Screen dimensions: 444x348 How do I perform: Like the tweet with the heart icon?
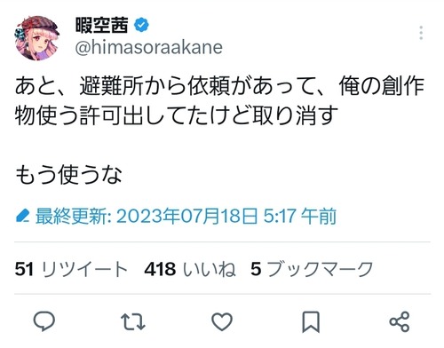coord(222,321)
